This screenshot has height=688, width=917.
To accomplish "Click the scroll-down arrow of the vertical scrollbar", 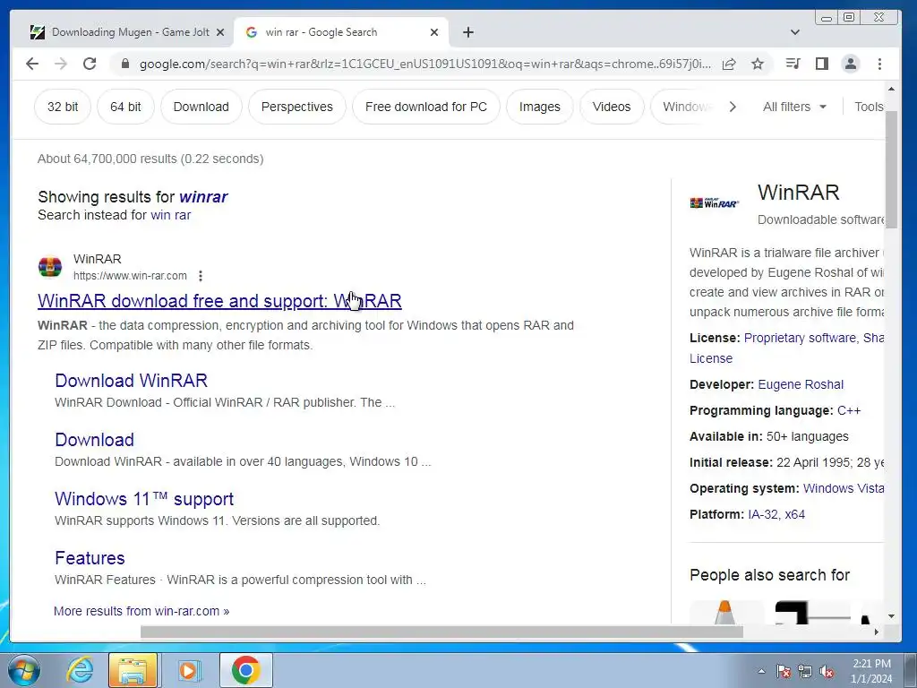I will 891,616.
